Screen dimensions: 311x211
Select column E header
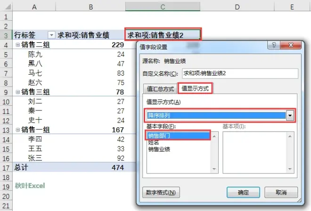click(292, 7)
